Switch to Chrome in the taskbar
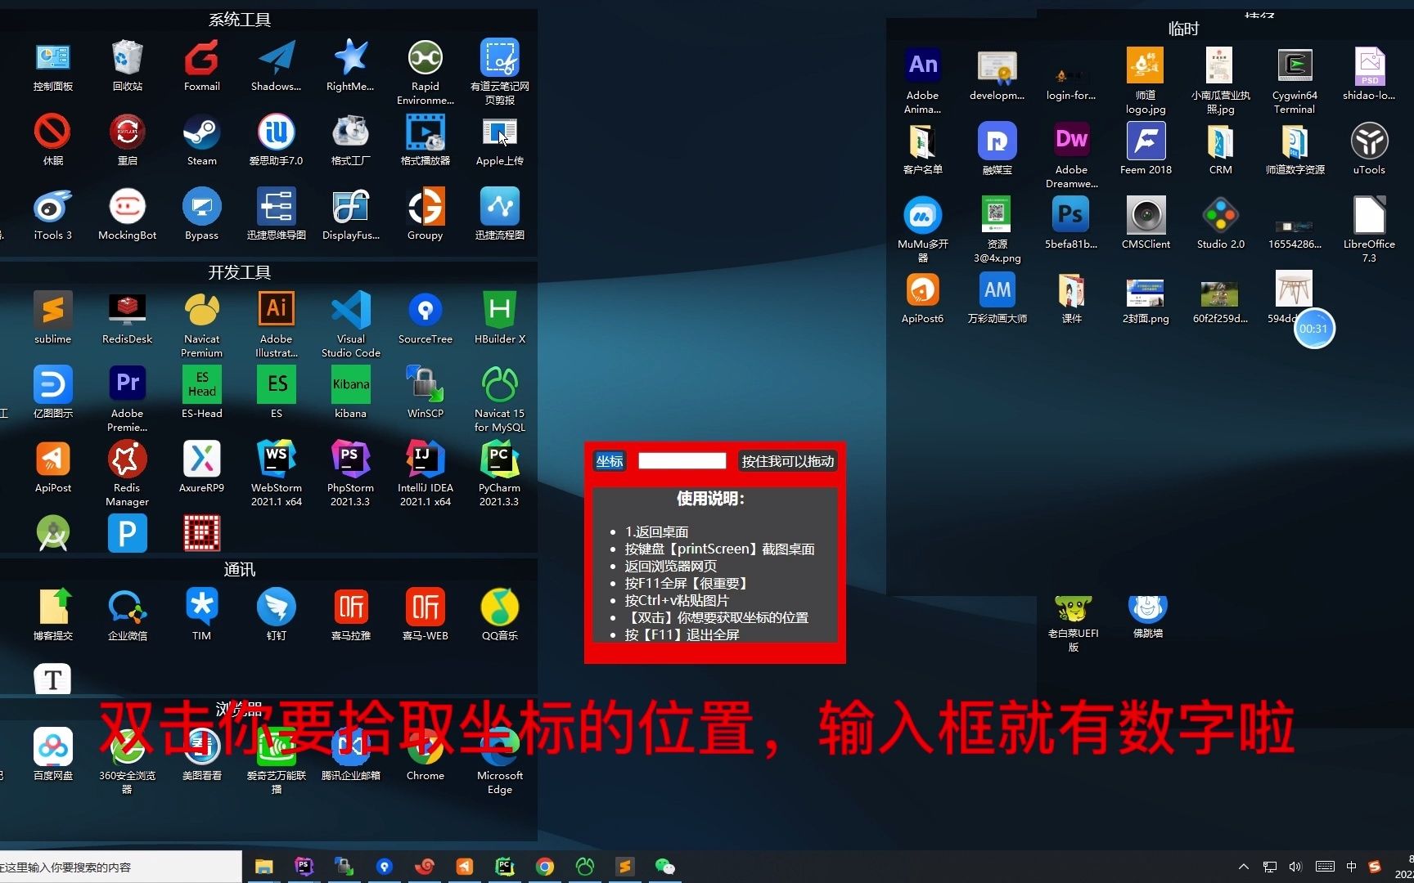Screen dimensions: 1414x883 coord(545,867)
